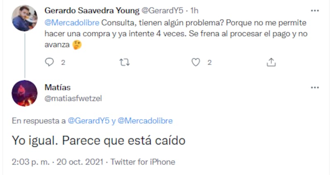Like Gerardo Saavedra Young's tweet
This screenshot has height=175, width=331.
coord(196,62)
